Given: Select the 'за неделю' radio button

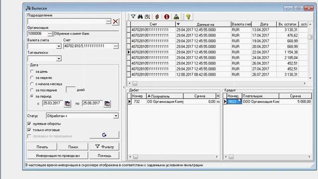Looking at the screenshot, I should click(x=32, y=78).
